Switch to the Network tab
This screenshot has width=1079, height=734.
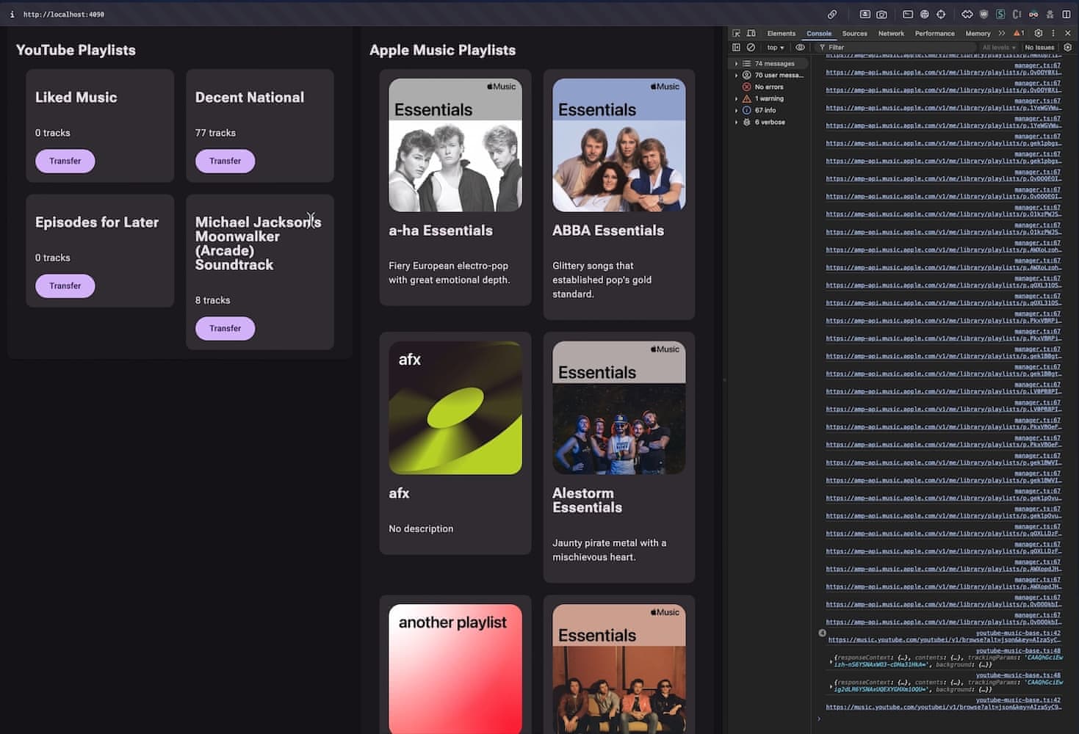coord(891,33)
